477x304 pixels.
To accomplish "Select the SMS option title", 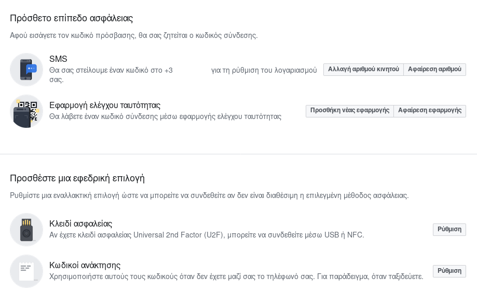I will pyautogui.click(x=58, y=59).
